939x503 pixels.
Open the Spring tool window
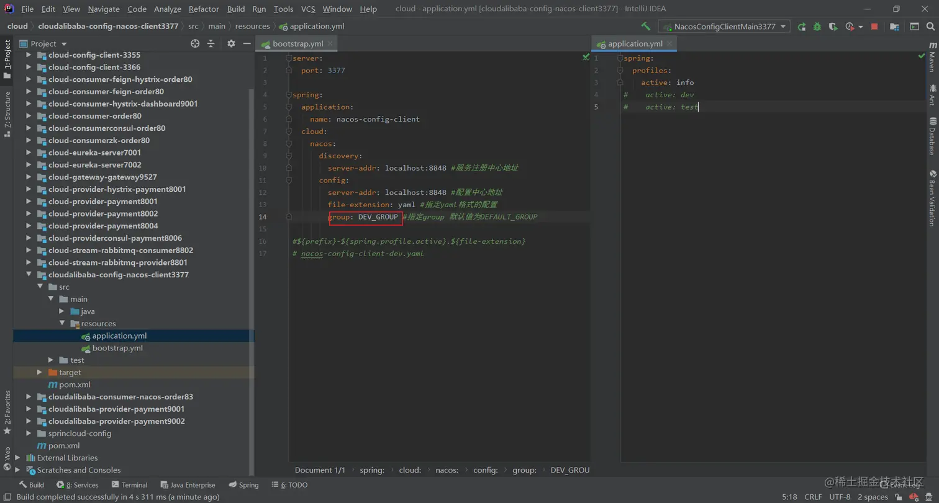tap(243, 485)
